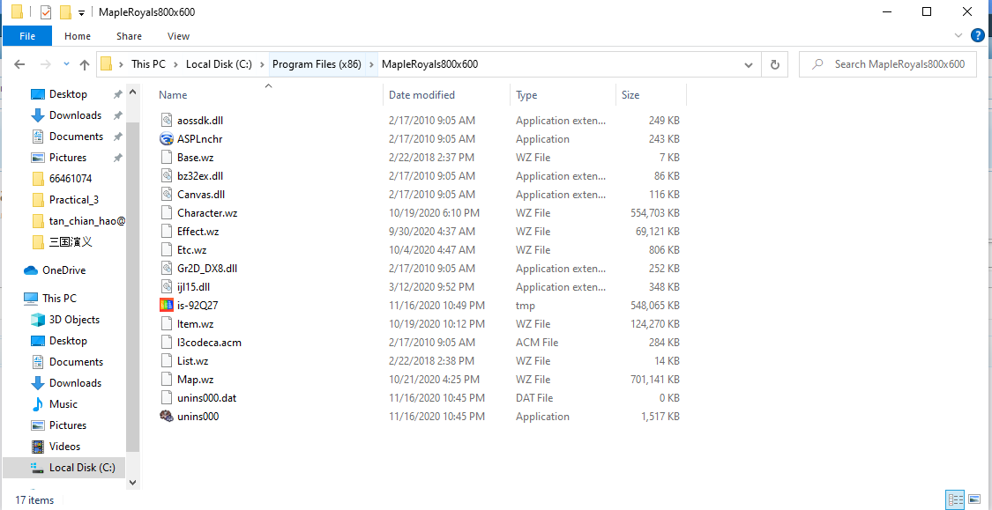Select the Base.wz file

[196, 158]
